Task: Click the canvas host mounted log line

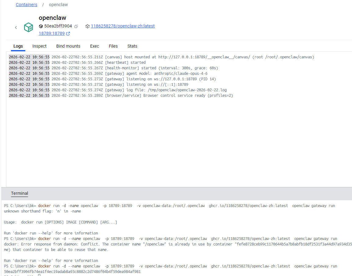Action: [x=161, y=57]
